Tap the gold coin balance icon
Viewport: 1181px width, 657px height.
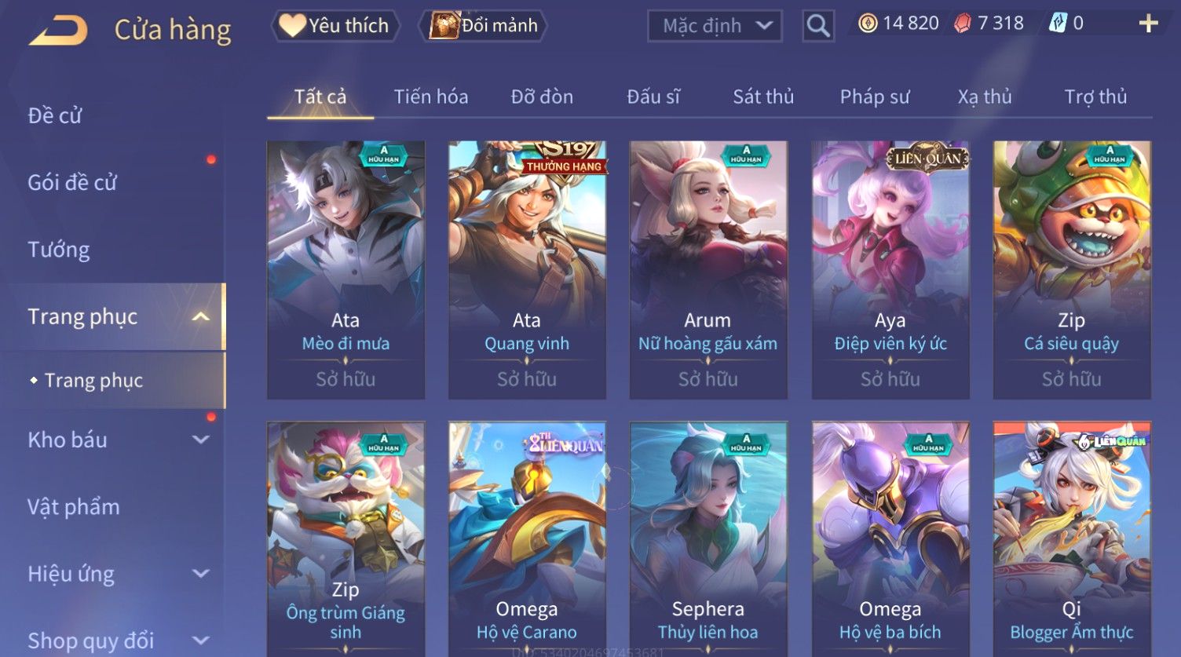(867, 24)
